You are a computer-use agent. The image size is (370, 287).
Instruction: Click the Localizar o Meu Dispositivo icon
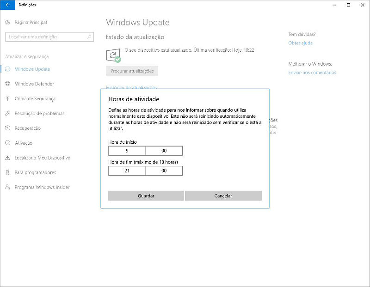pos(8,158)
